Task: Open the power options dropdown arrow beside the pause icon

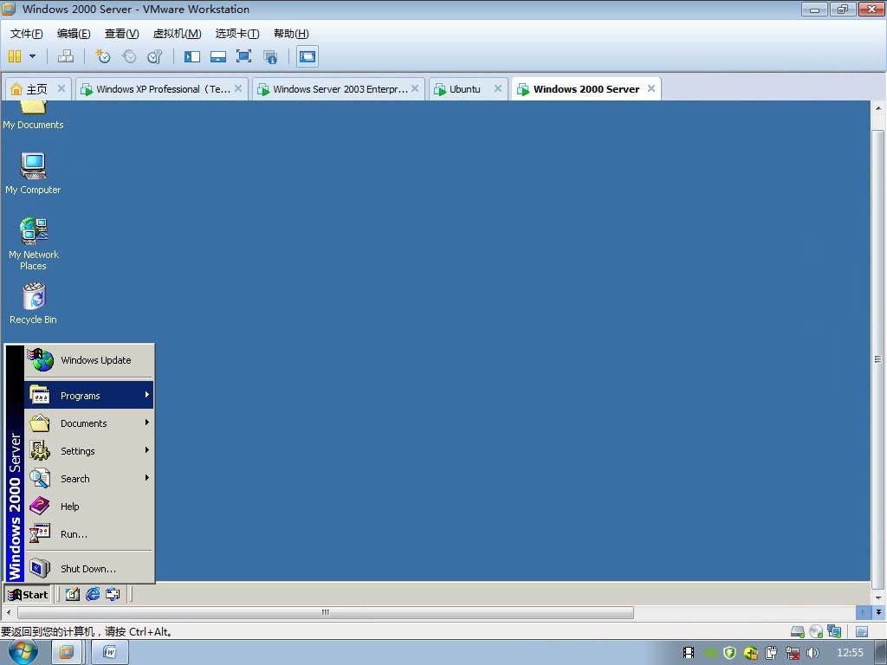Action: coord(32,56)
